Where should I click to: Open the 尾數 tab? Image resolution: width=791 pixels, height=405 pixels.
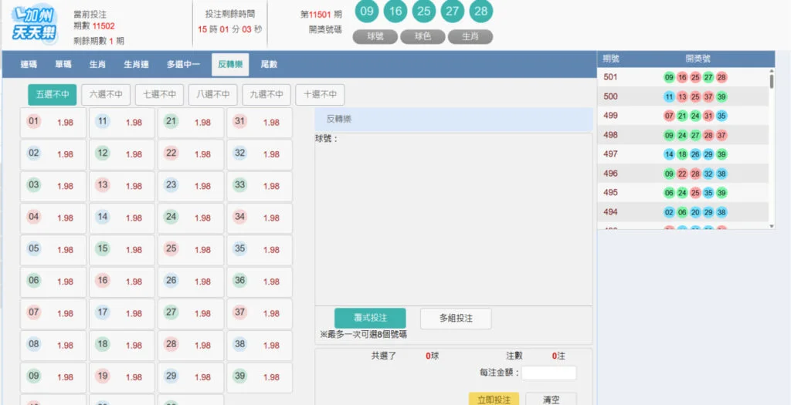tap(269, 65)
